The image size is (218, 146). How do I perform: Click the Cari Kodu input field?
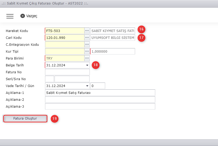[65, 38]
